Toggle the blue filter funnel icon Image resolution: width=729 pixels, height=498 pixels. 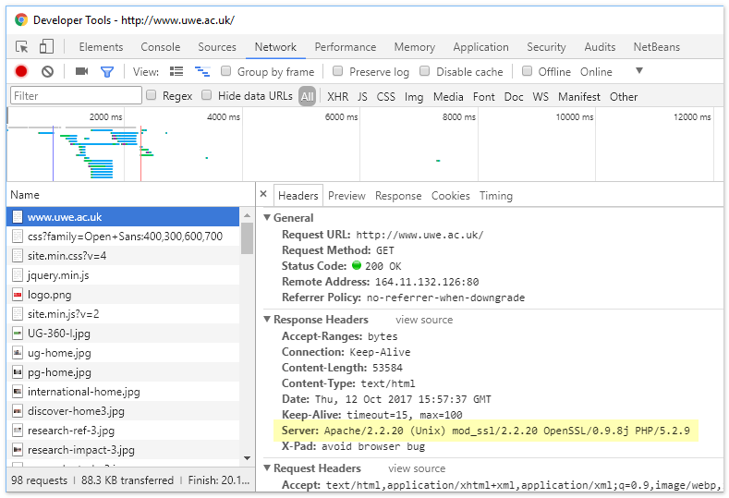coord(107,72)
